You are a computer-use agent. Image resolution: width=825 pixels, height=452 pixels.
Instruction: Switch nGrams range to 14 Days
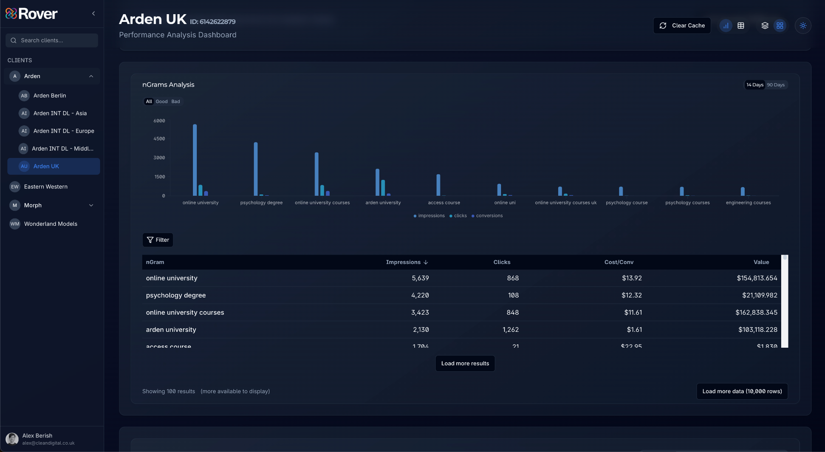[x=755, y=85]
